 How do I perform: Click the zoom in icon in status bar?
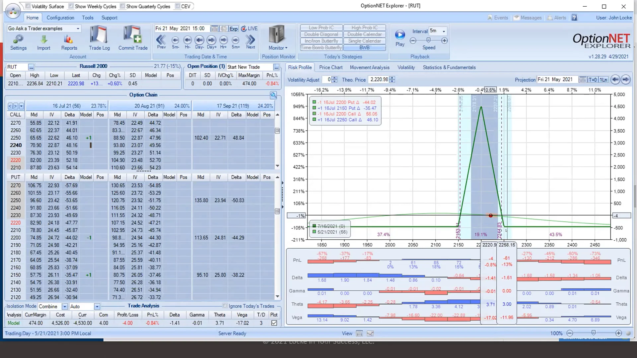[618, 333]
